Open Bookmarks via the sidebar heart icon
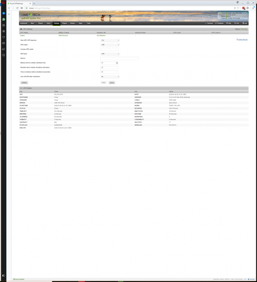The width and height of the screenshot is (257, 282). point(4,37)
